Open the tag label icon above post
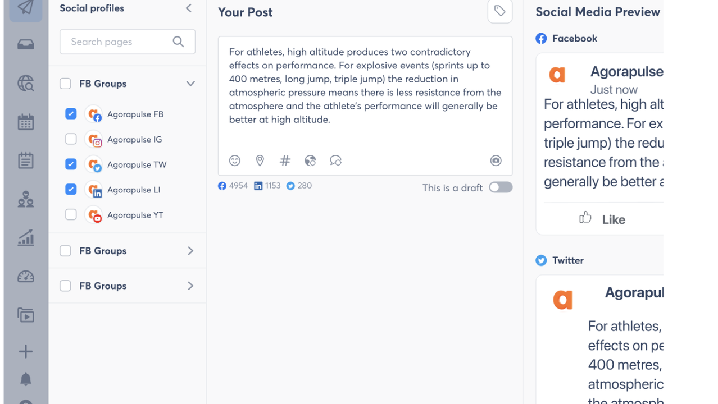Screen dimensions: 718x404 [x=499, y=11]
